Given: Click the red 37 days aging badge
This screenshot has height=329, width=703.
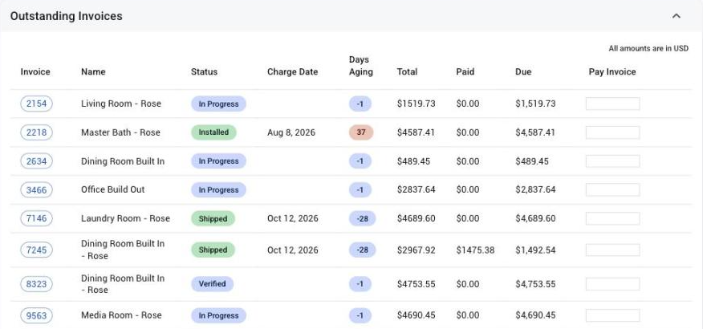Looking at the screenshot, I should click(x=361, y=132).
